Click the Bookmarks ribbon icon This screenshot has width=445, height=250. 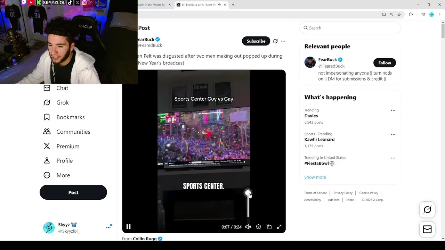click(47, 117)
